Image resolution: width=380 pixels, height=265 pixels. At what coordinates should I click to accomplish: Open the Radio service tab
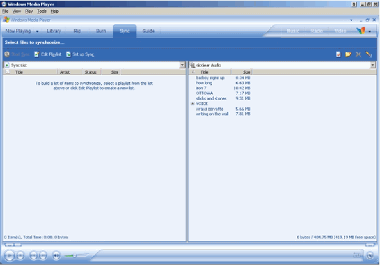click(x=317, y=31)
